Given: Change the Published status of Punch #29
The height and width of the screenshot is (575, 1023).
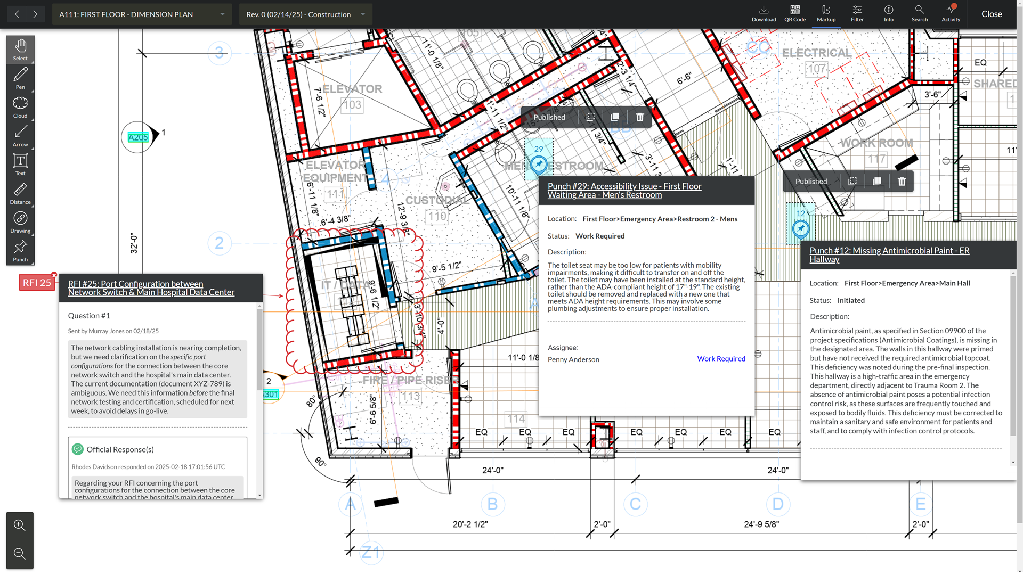Looking at the screenshot, I should coord(549,117).
